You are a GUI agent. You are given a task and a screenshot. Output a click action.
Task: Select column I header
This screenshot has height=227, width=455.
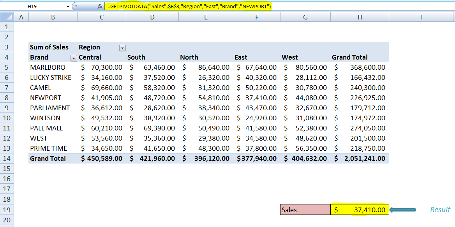[x=421, y=18]
